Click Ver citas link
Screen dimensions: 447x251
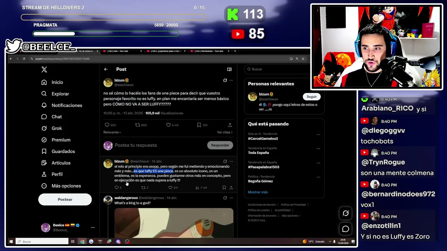[x=225, y=132]
